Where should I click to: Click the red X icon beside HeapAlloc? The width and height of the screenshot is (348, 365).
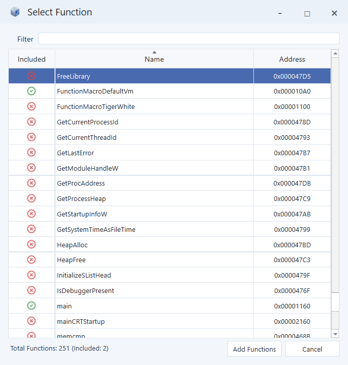(31, 244)
